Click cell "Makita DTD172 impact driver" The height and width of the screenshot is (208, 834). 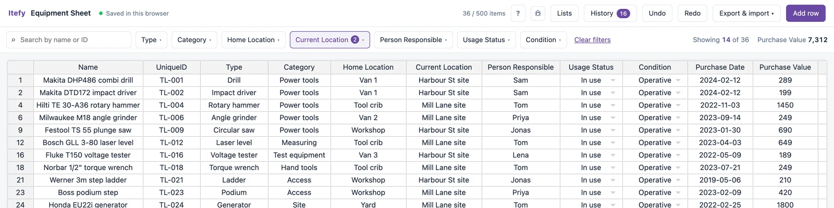point(88,93)
